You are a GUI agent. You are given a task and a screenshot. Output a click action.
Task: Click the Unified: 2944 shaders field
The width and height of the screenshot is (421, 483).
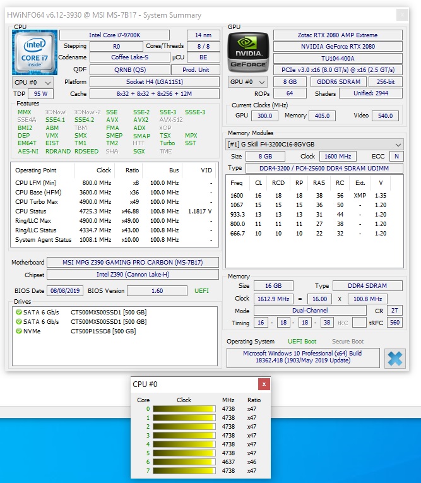pyautogui.click(x=371, y=93)
